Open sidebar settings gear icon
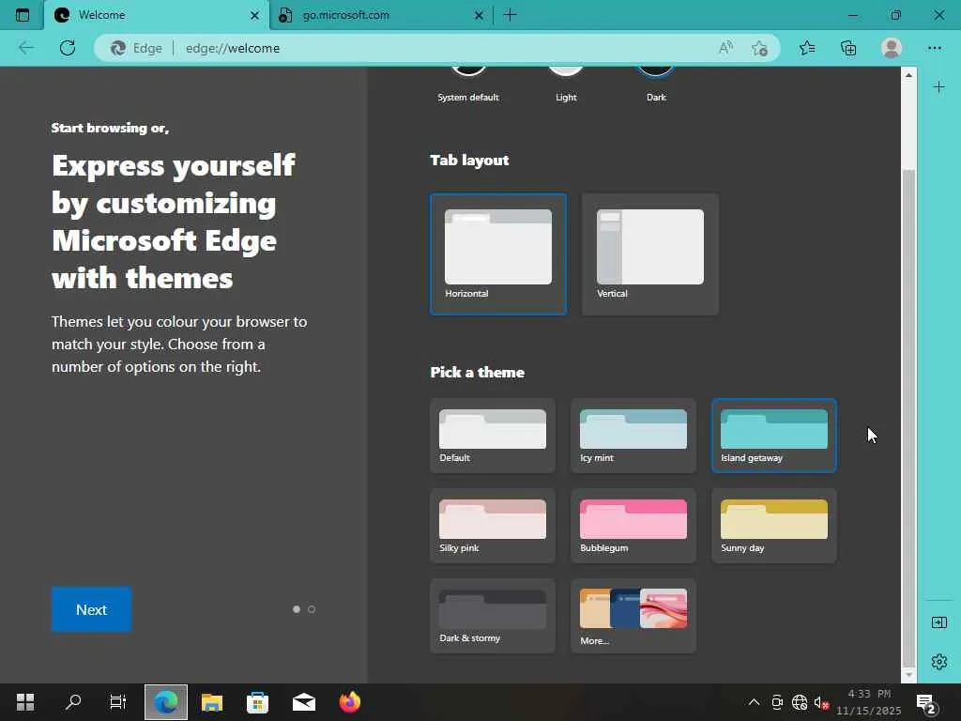The image size is (961, 721). [x=938, y=662]
